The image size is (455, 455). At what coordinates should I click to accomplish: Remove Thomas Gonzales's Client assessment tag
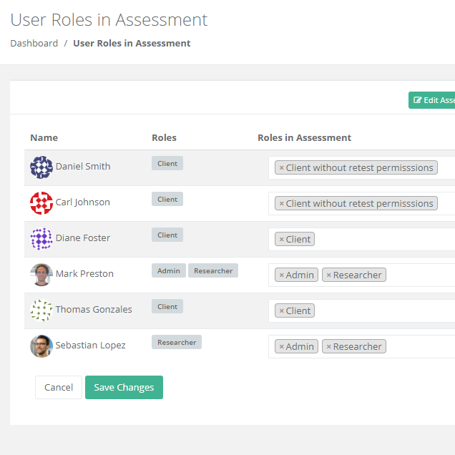coord(281,310)
